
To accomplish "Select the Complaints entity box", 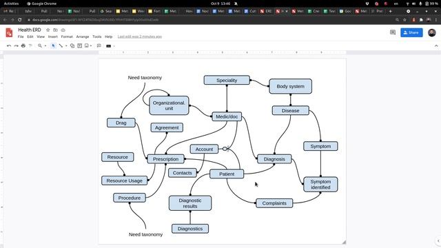I will click(274, 203).
